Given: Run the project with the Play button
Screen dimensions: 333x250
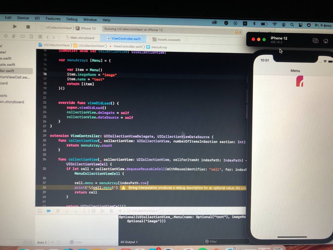Looking at the screenshot, I should (x=15, y=27).
